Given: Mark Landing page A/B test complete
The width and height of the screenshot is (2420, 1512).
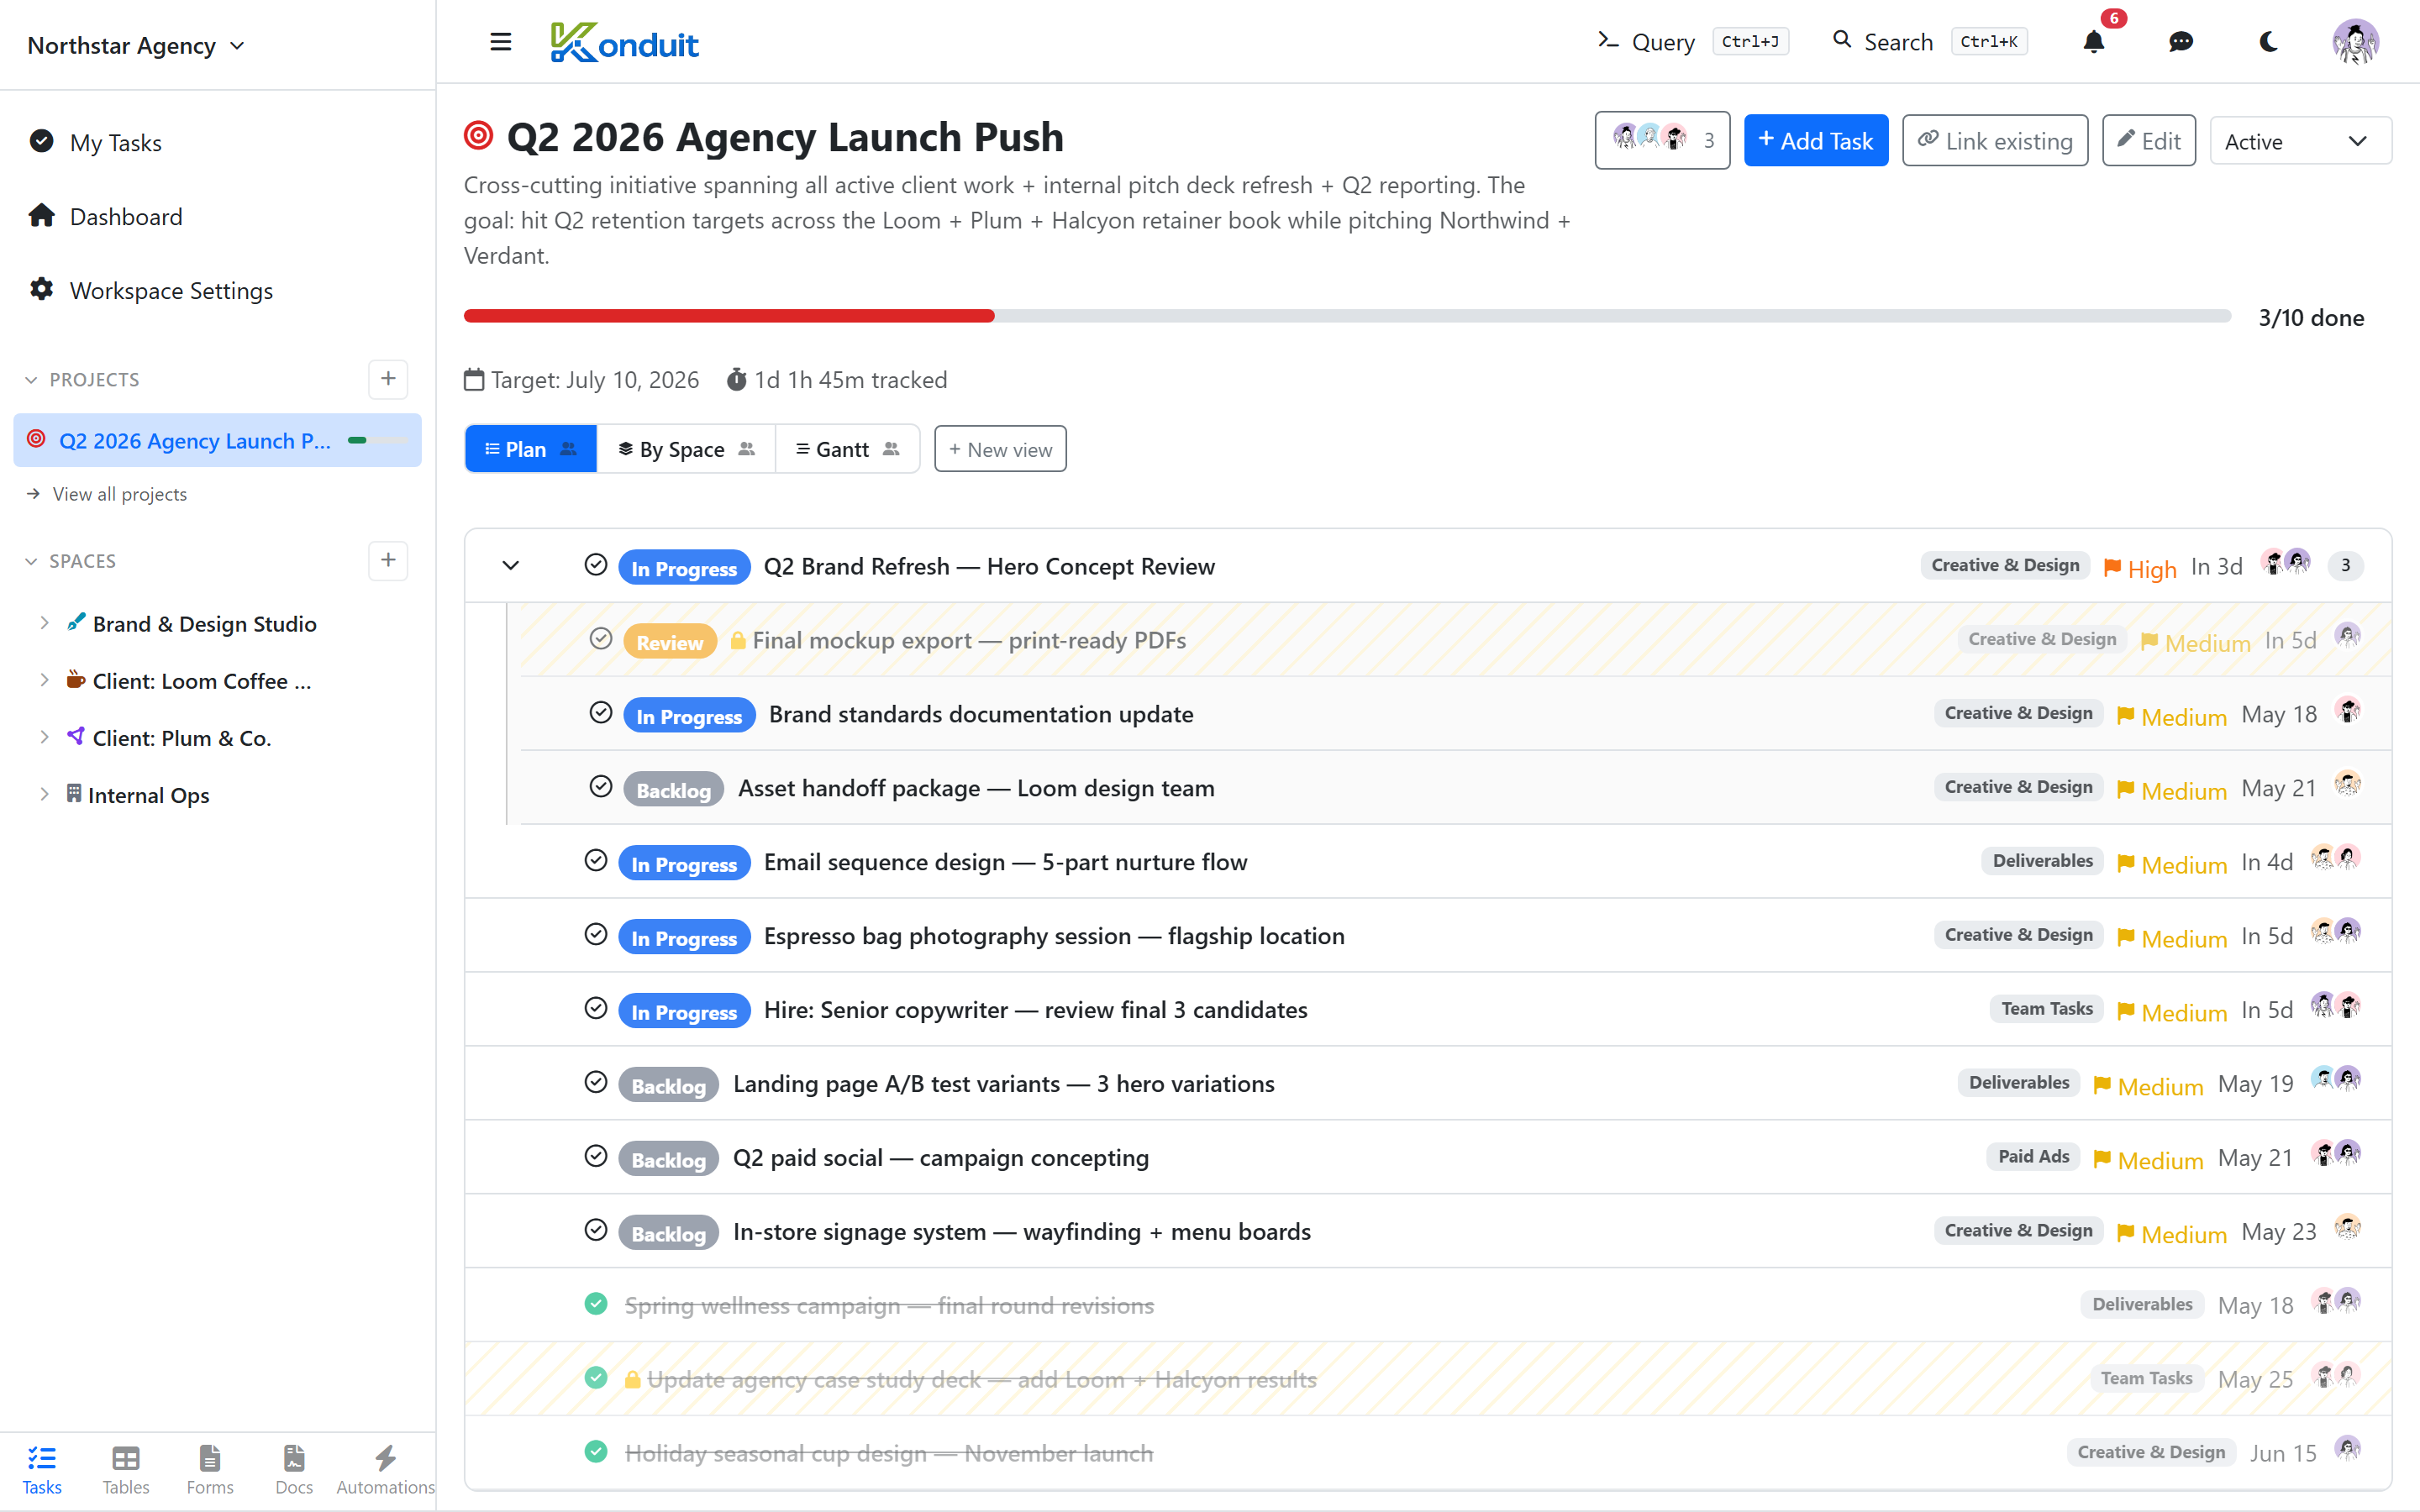Looking at the screenshot, I should (x=596, y=1082).
